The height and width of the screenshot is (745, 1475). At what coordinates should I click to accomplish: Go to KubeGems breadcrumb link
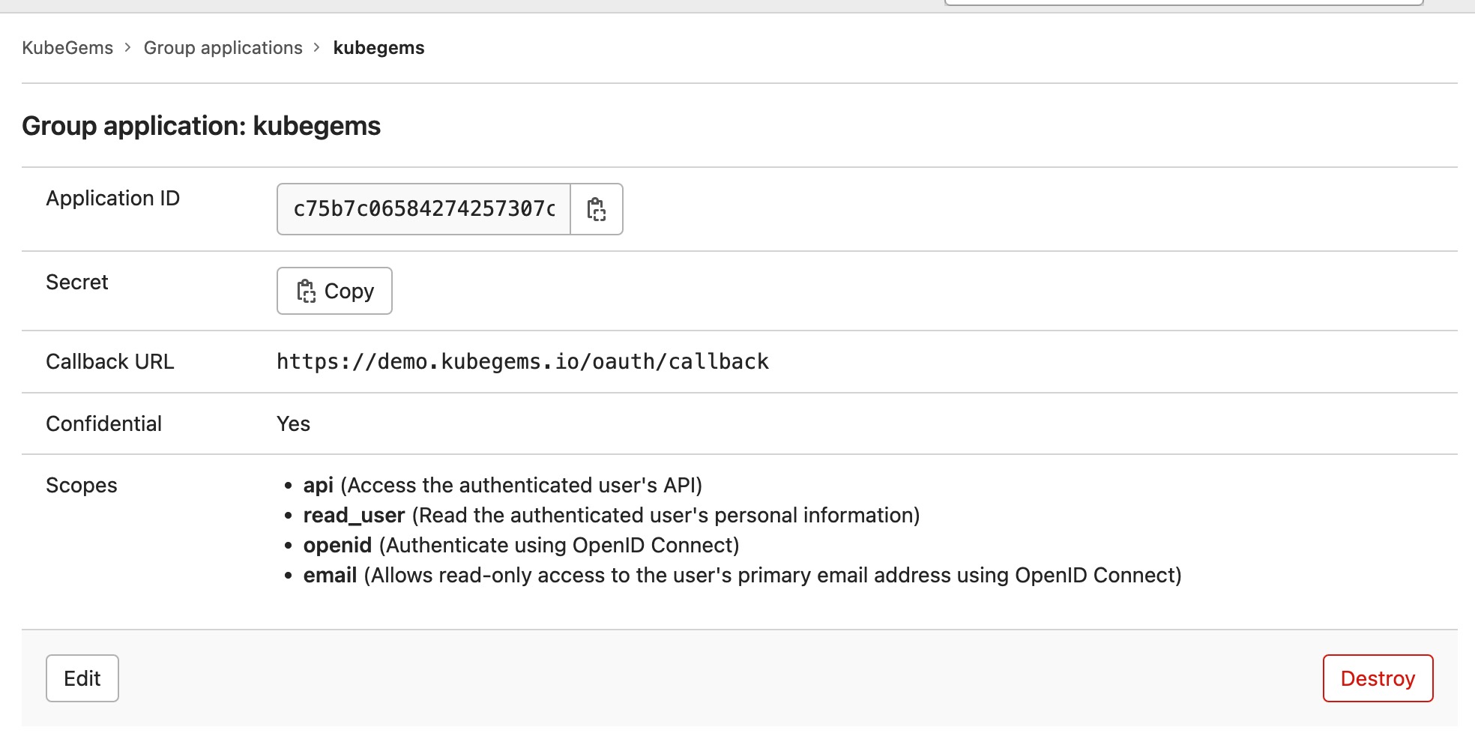pyautogui.click(x=67, y=48)
